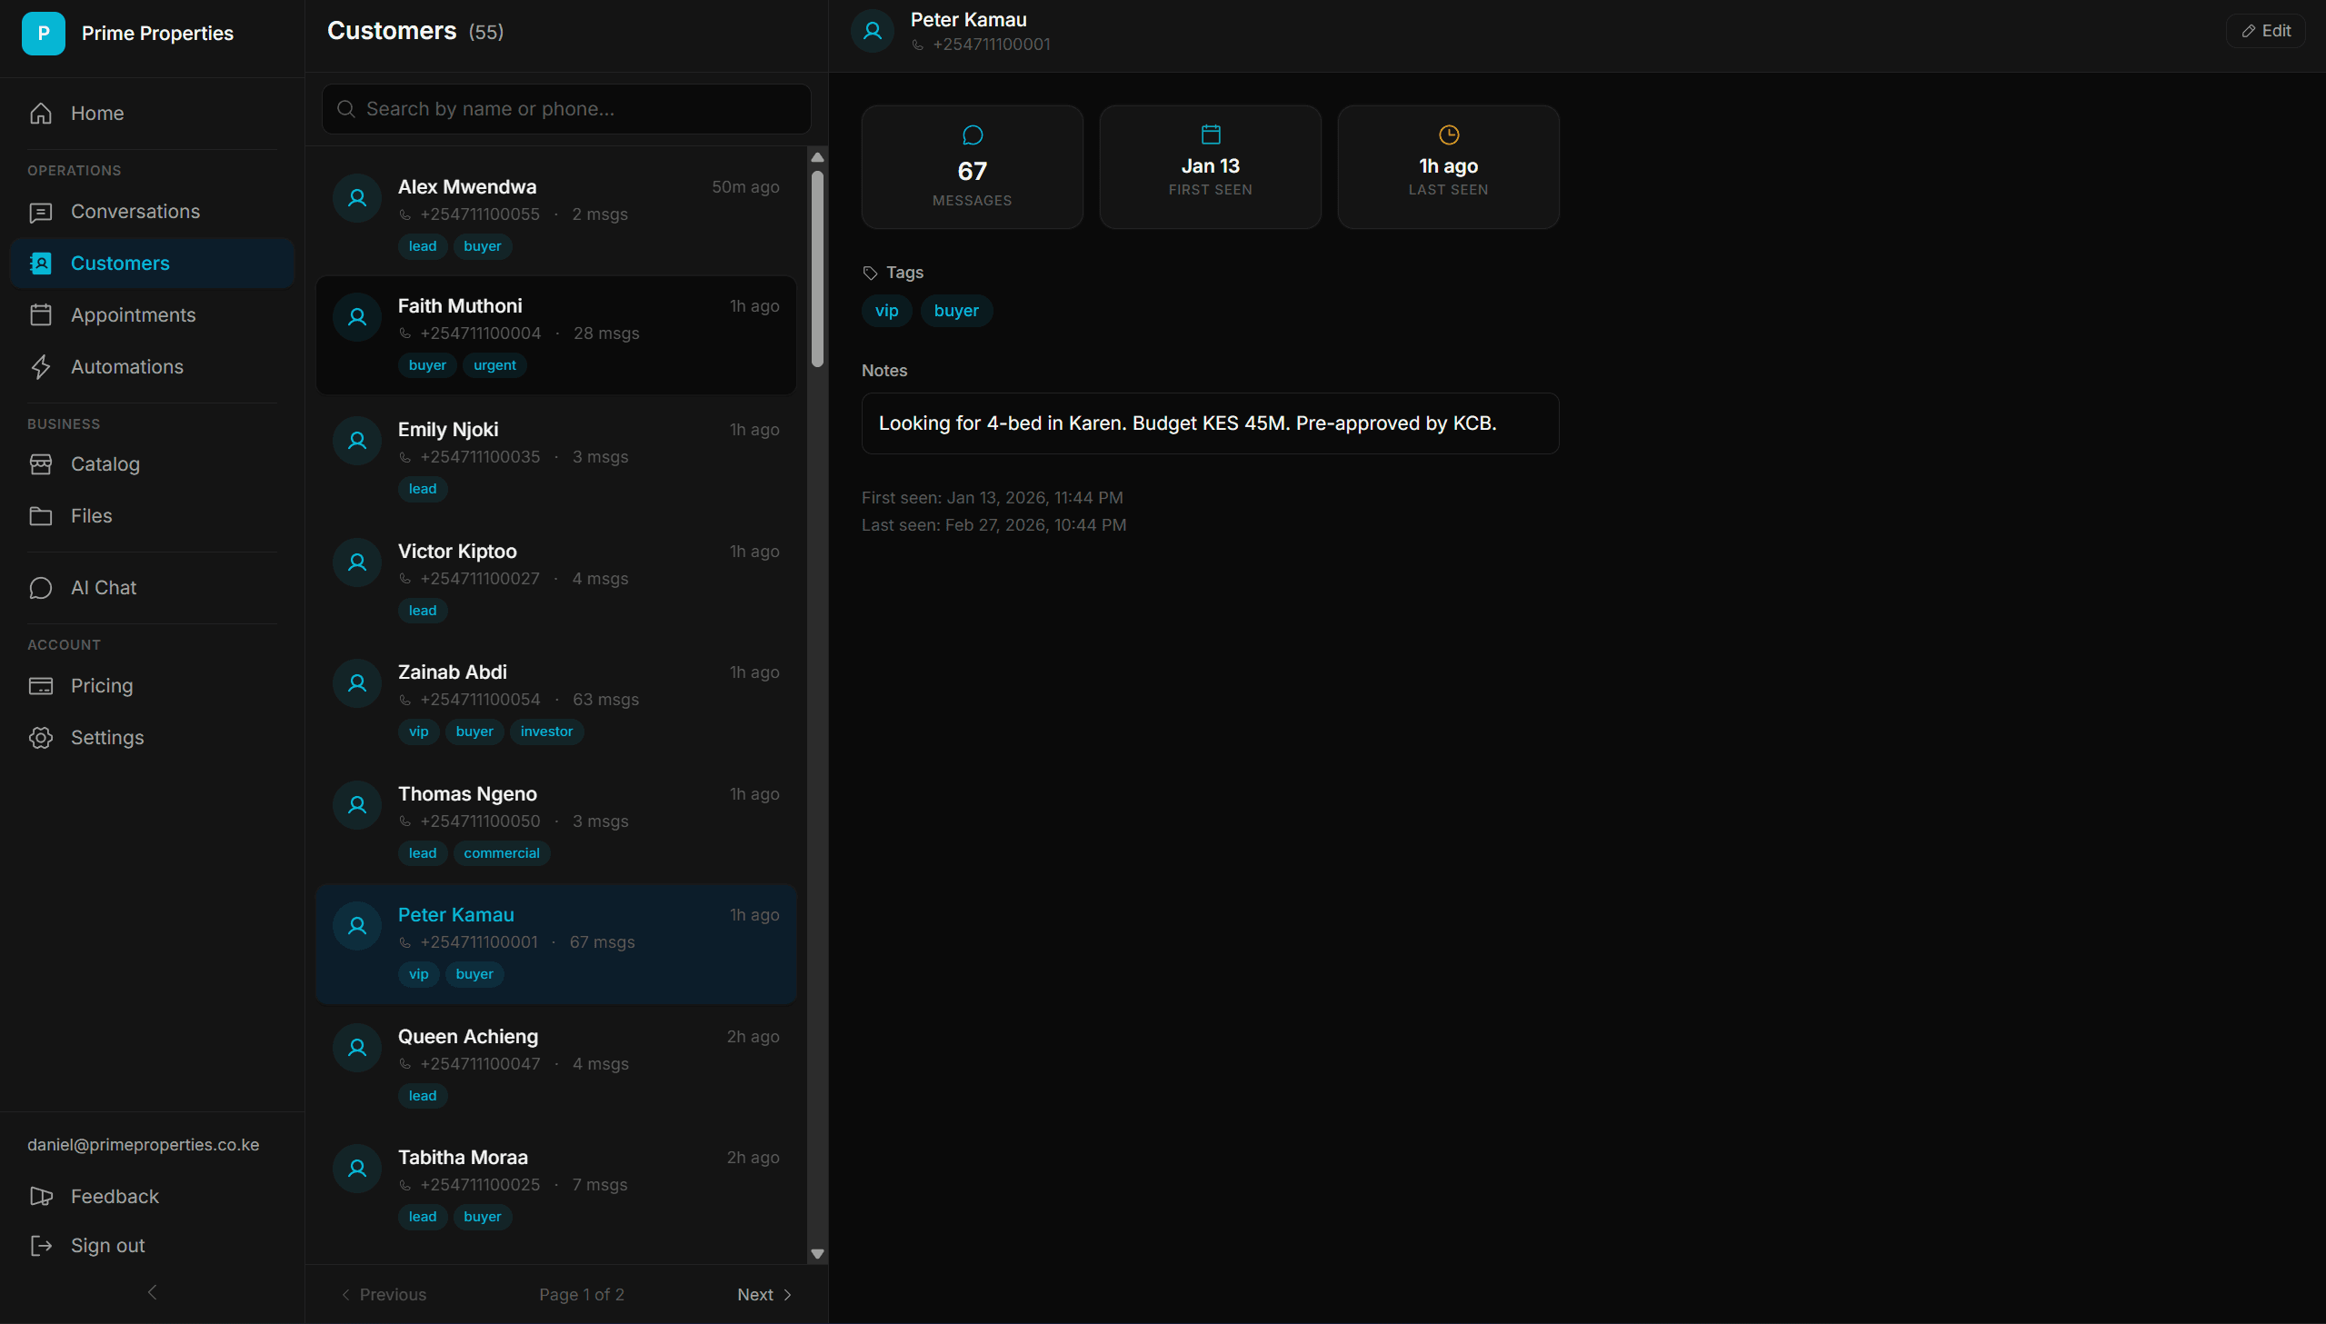Go to Automations via the lightning icon
The width and height of the screenshot is (2326, 1324).
[x=41, y=367]
